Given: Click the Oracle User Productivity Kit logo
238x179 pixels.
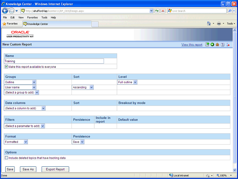Looking at the screenshot, I should 20,34.
